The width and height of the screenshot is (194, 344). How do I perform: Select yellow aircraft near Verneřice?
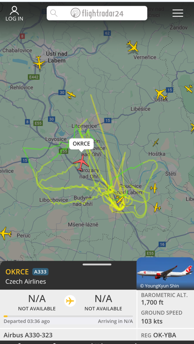133,46
